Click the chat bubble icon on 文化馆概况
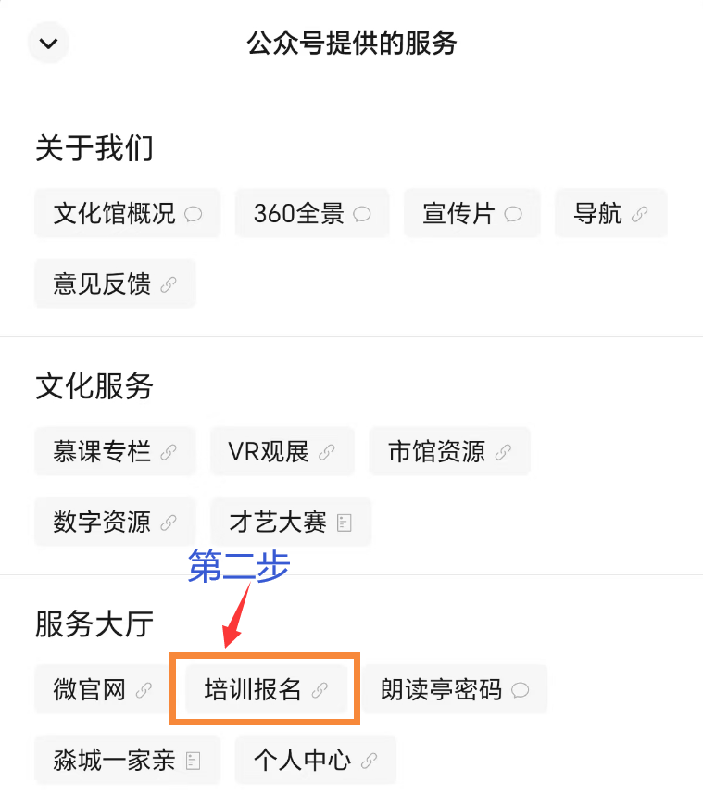703x806 pixels. pos(192,214)
